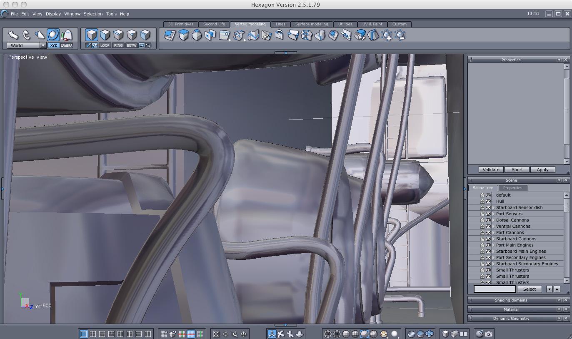Screen dimensions: 572x339
Task: Toggle XYZ manipulator orientation mode
Action: (53, 45)
